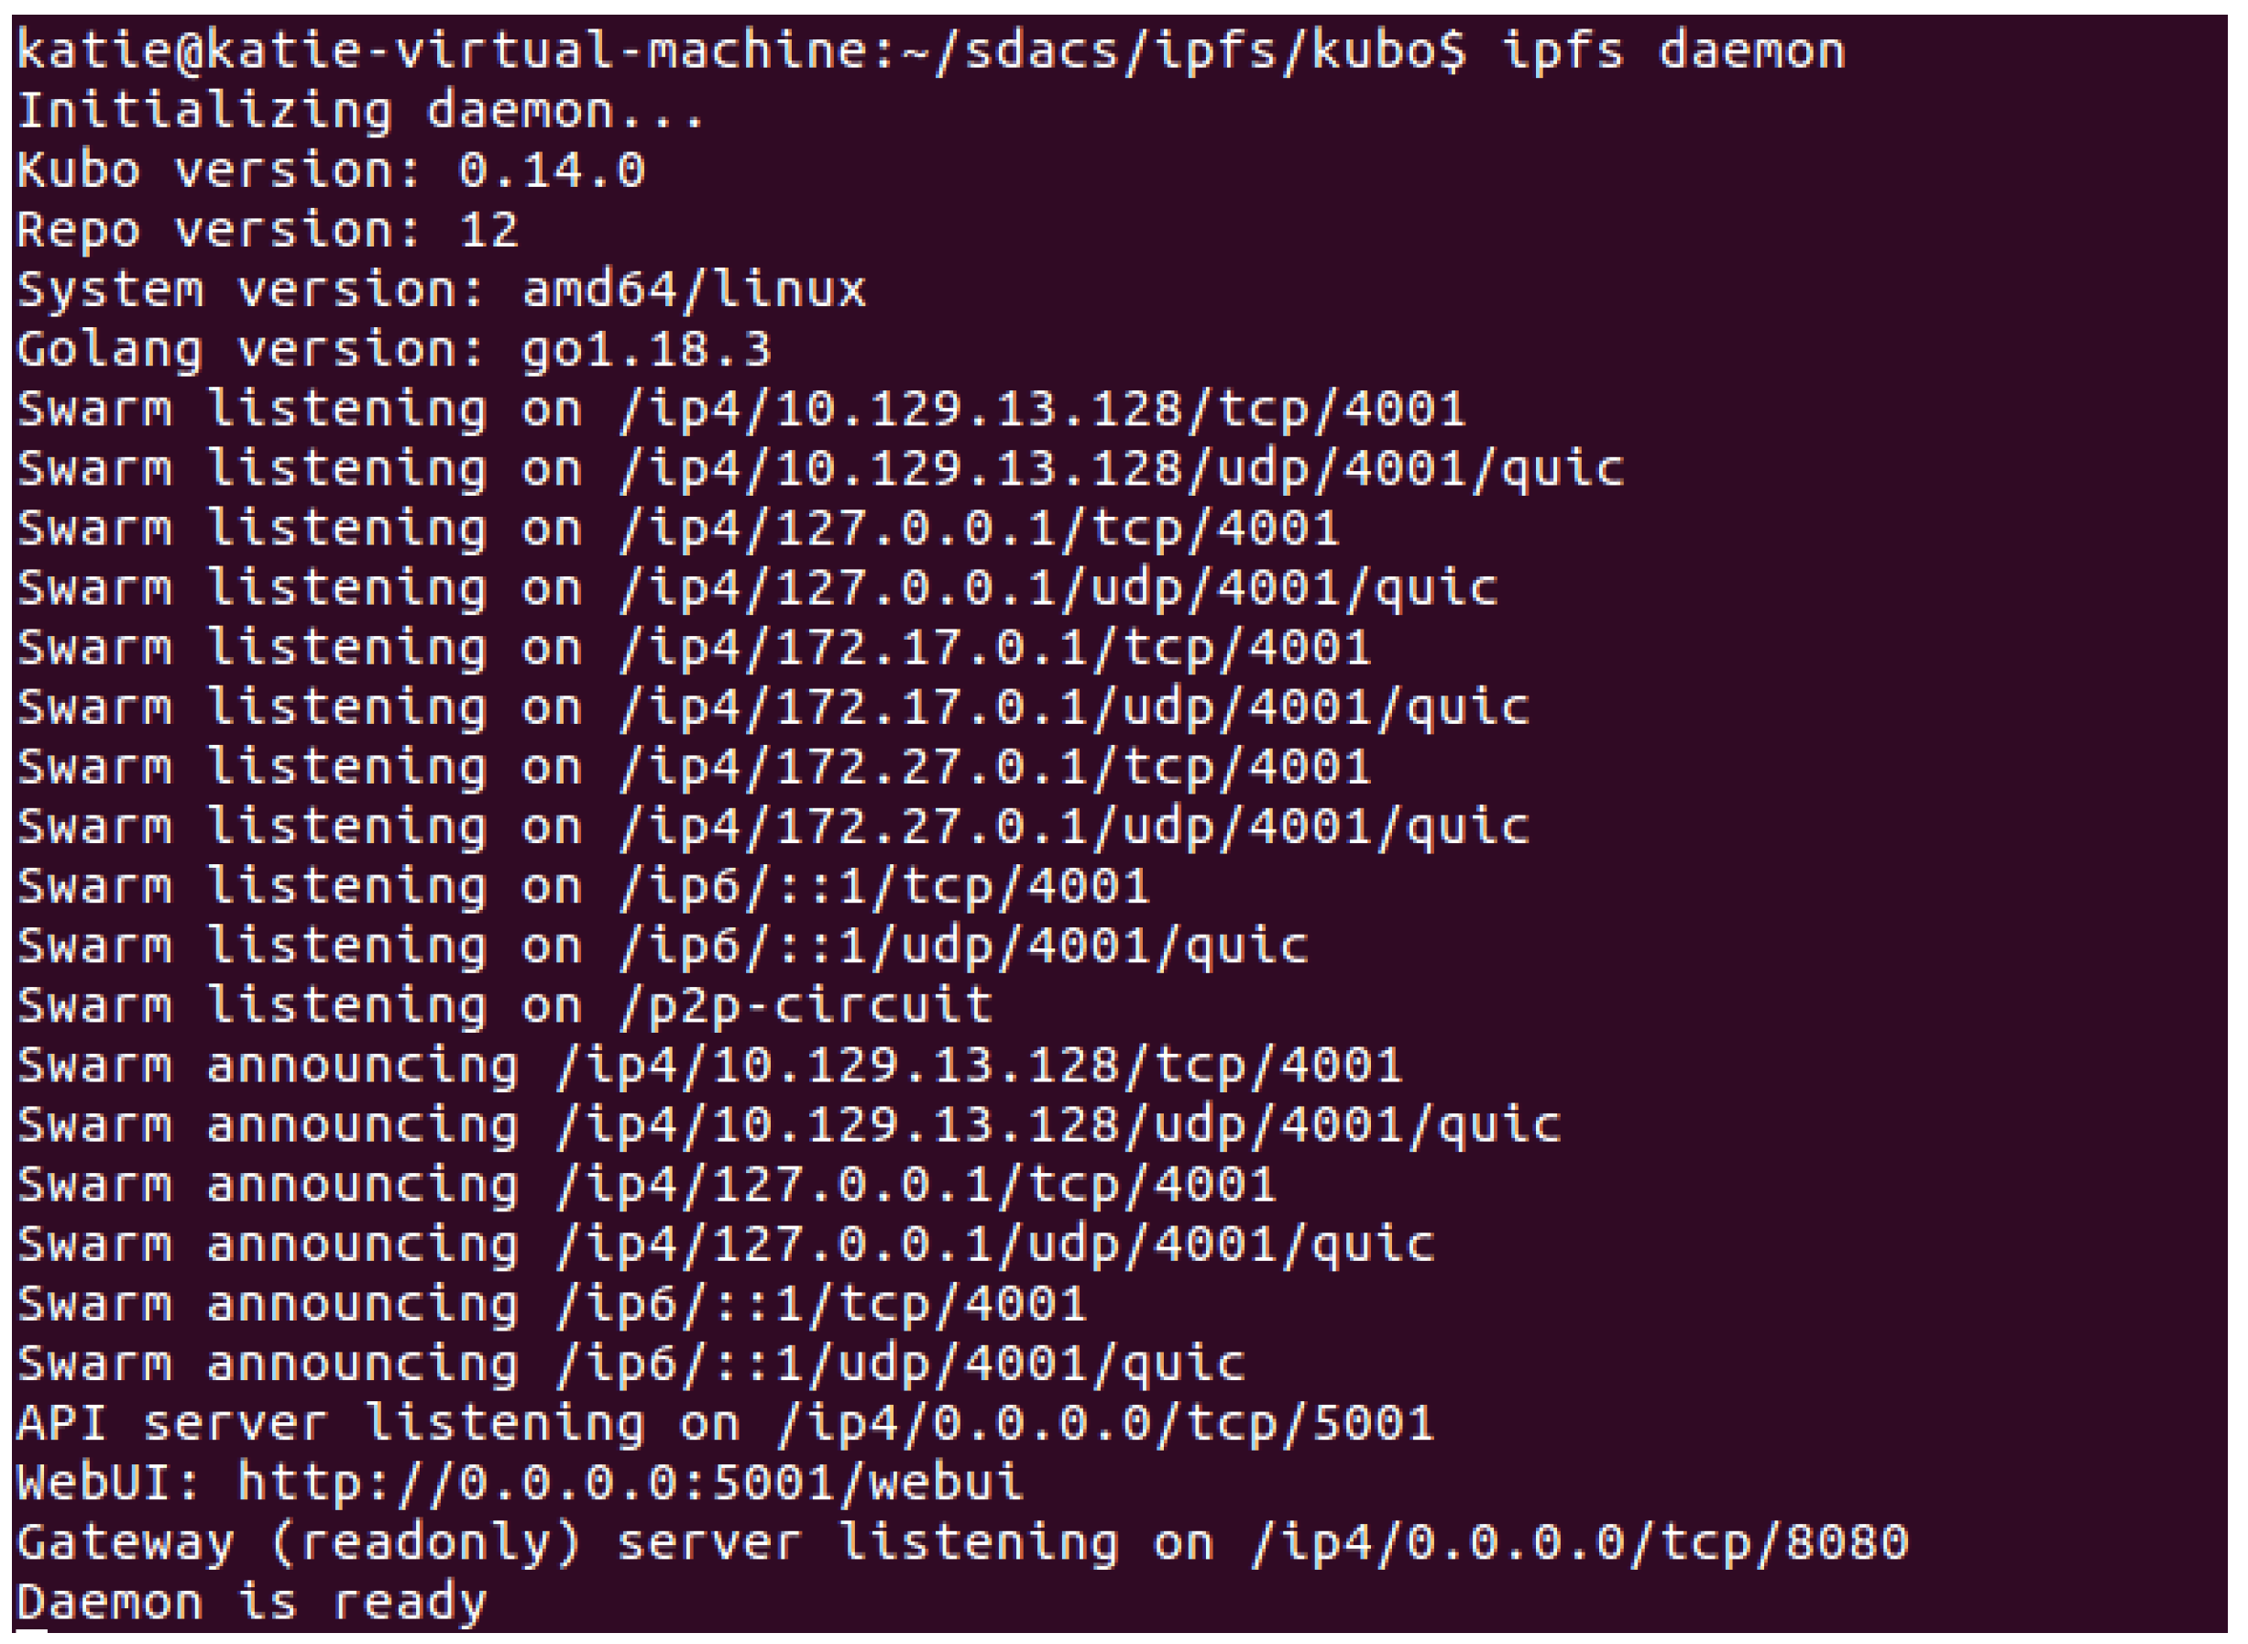This screenshot has width=2248, height=1644.
Task: Click the Gateway /ip4/0.0.0.0/tcp/8080 address
Action: click(1578, 1541)
